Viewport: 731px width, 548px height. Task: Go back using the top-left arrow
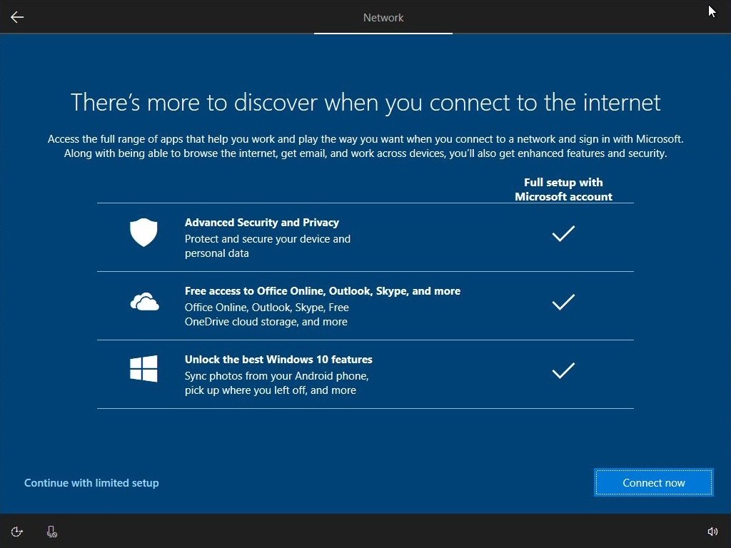(x=17, y=17)
